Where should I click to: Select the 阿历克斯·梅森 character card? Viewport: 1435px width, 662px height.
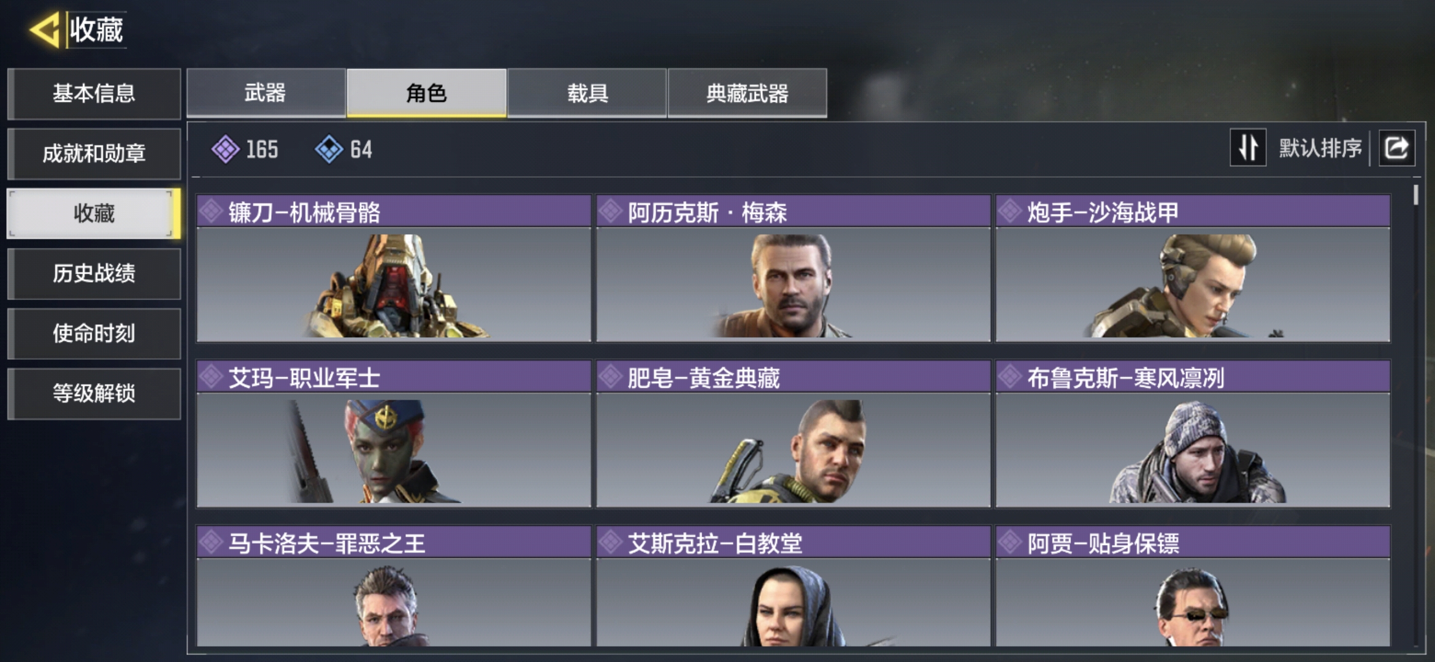[793, 268]
